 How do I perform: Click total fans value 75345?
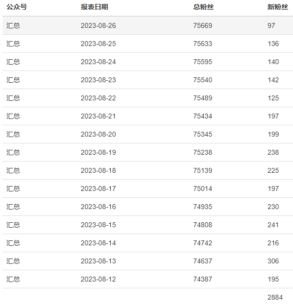202,134
